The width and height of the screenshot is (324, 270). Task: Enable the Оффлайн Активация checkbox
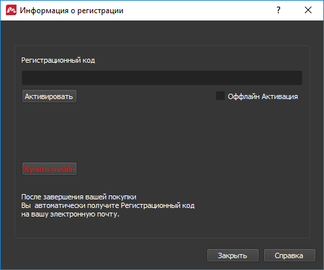click(x=220, y=96)
